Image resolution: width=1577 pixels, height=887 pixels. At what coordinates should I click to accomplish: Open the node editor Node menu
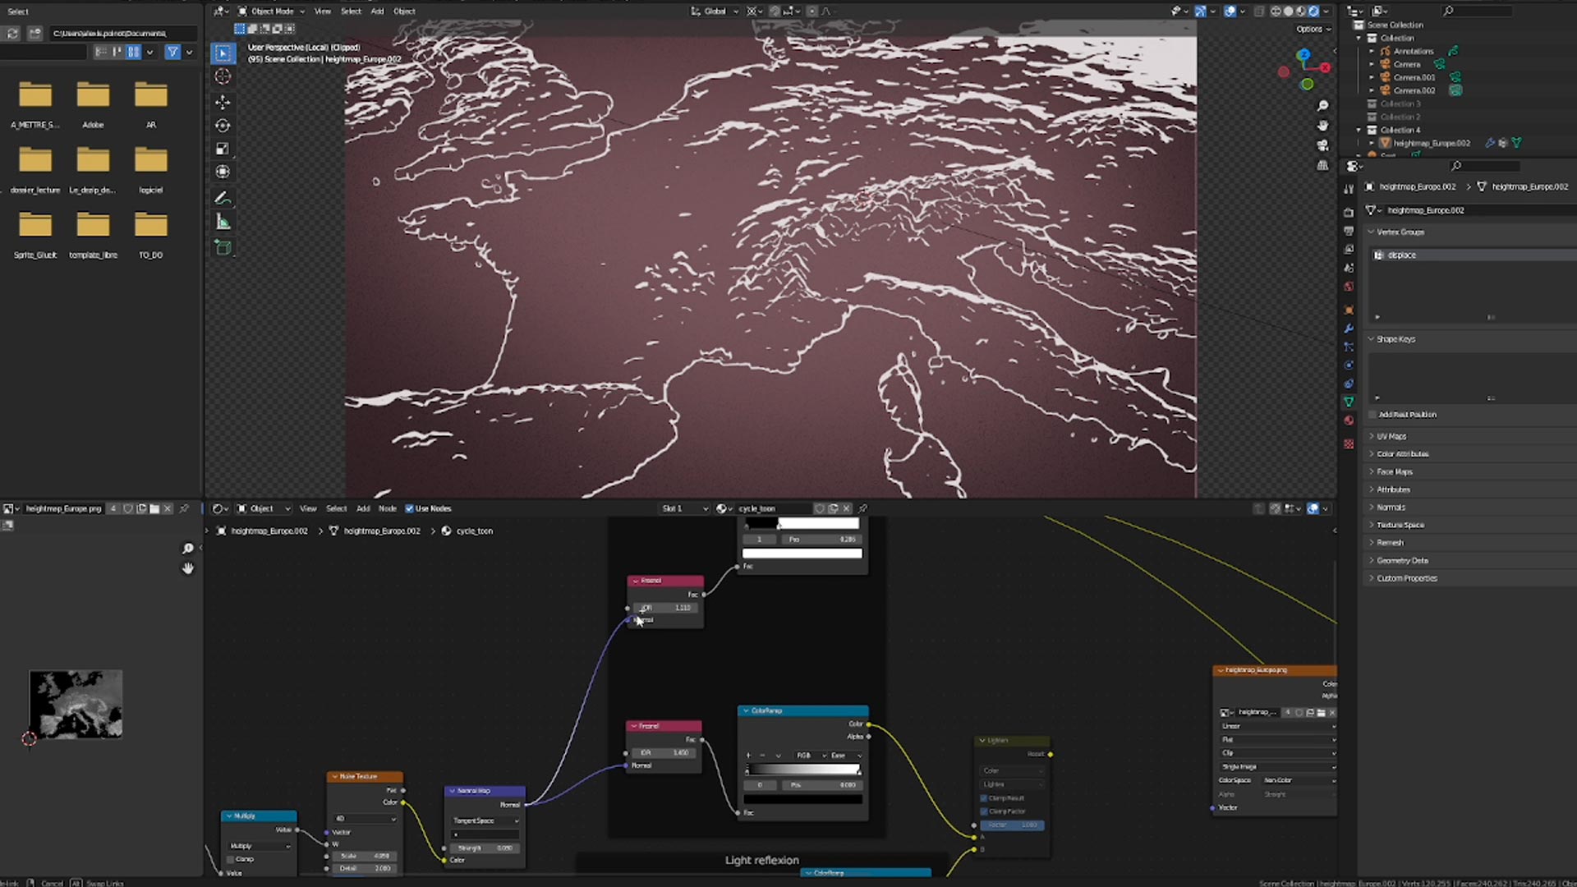click(388, 509)
